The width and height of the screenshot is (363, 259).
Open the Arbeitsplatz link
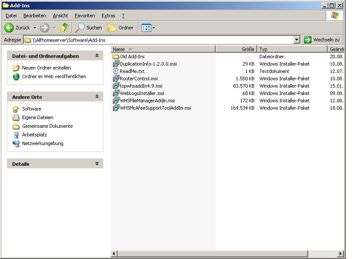click(x=35, y=135)
